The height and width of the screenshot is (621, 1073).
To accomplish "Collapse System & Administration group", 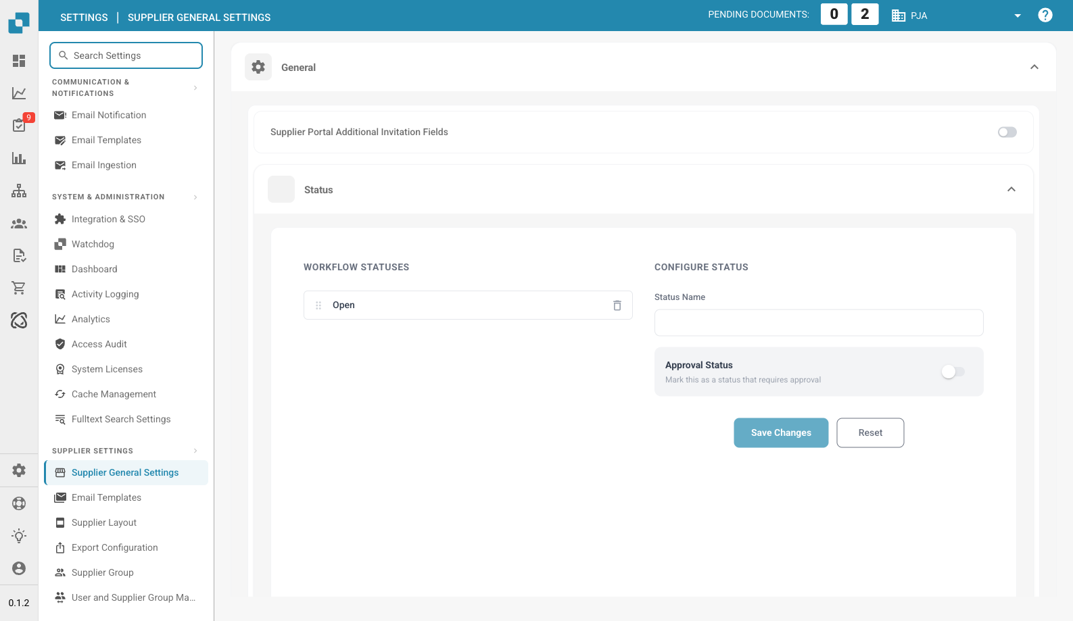I will coord(195,197).
